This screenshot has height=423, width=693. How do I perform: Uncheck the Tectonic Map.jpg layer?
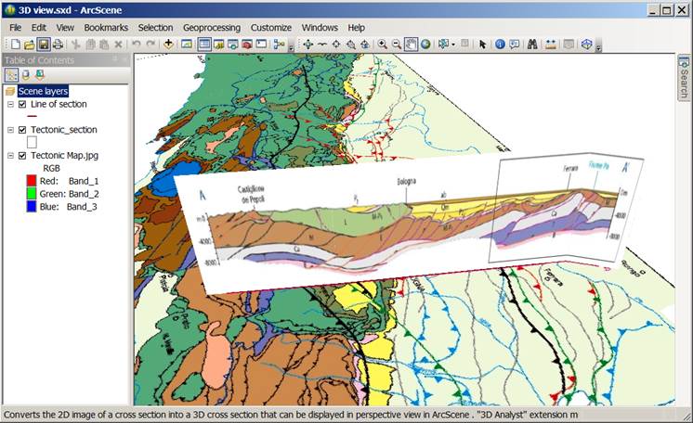click(22, 156)
